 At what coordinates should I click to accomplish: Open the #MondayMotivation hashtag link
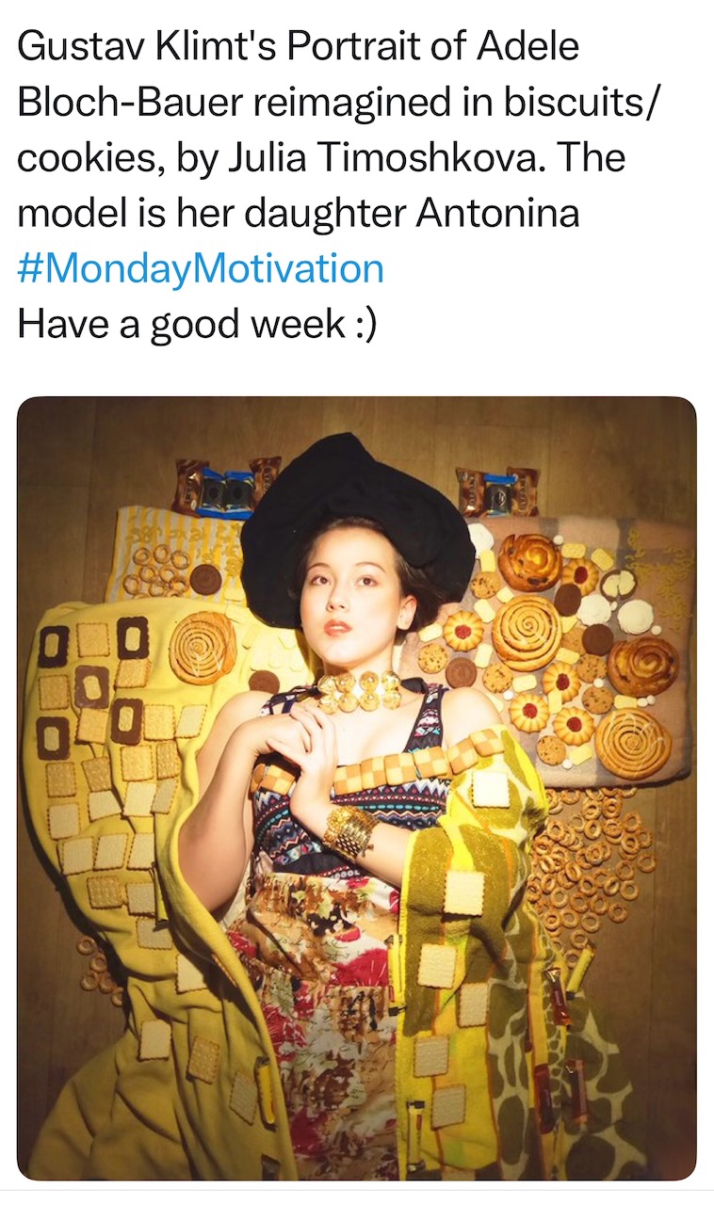pos(201,268)
